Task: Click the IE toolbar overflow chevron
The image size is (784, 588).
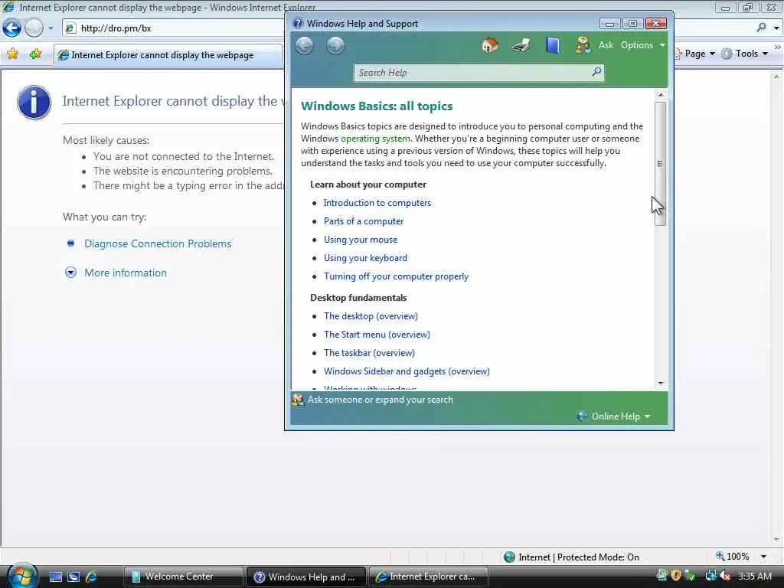Action: (778, 47)
